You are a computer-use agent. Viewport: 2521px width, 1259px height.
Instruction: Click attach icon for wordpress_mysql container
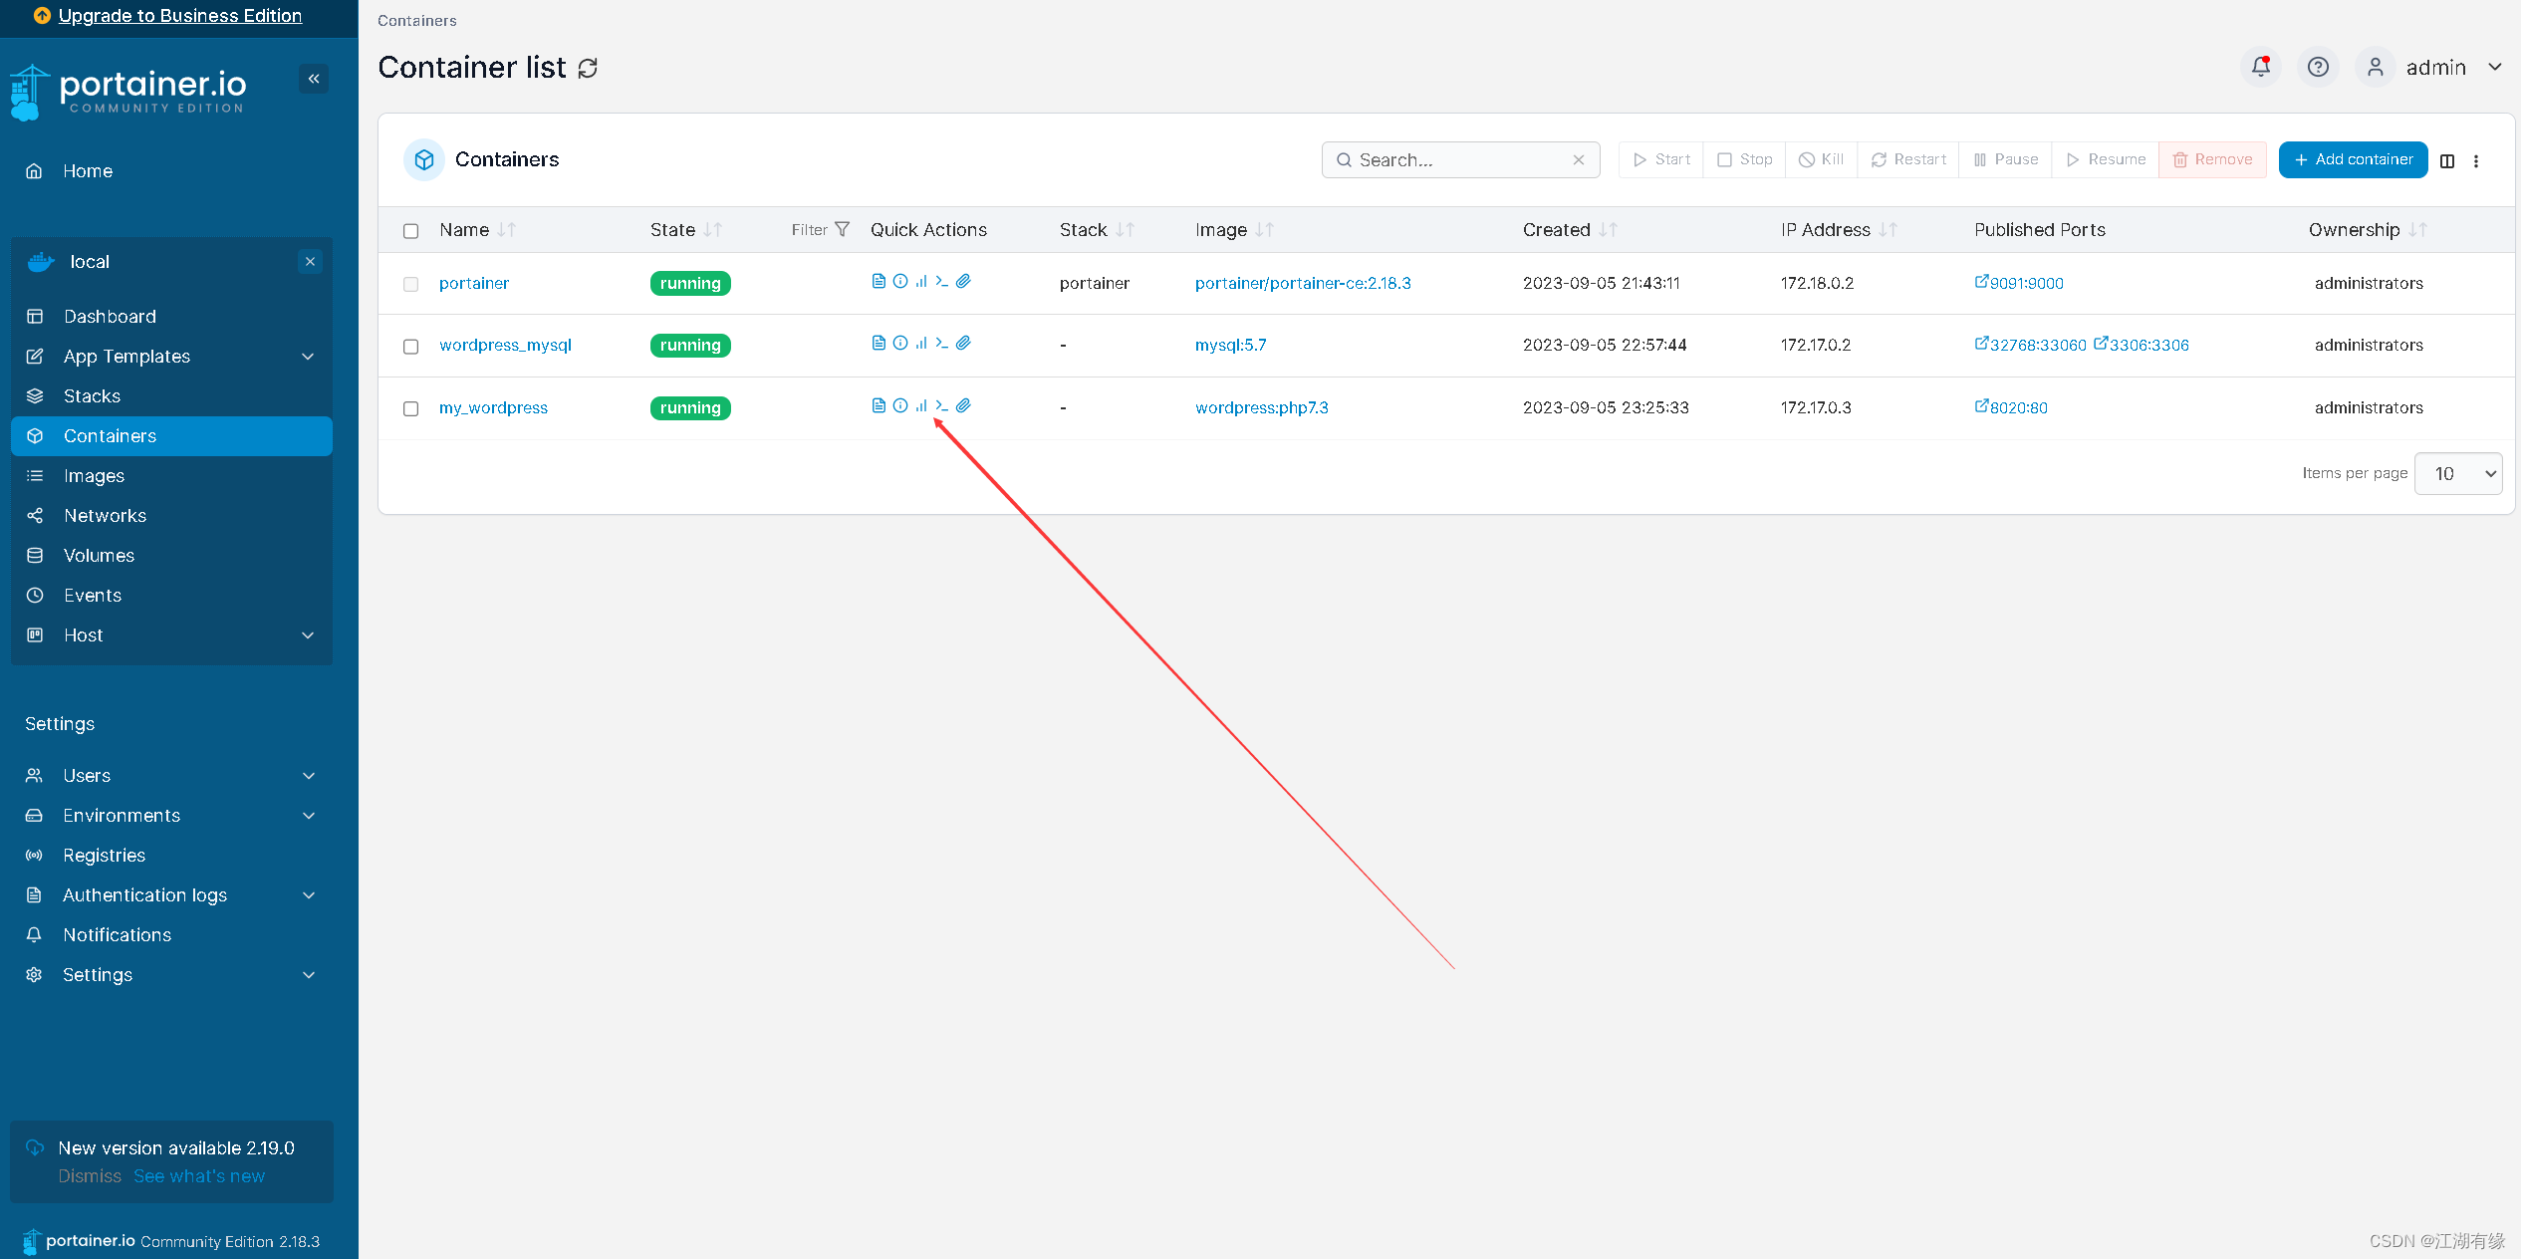pos(963,343)
